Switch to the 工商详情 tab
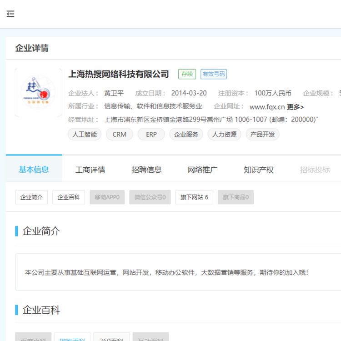 click(90, 170)
